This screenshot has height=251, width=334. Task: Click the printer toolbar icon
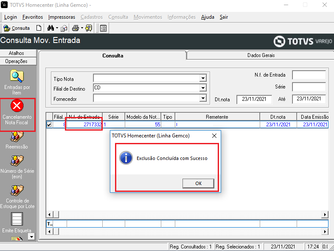point(76,28)
